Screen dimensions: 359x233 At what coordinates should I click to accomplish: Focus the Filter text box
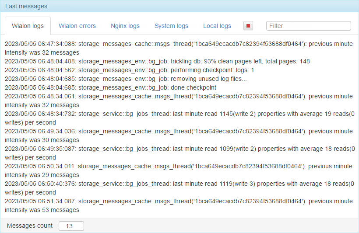(x=308, y=26)
